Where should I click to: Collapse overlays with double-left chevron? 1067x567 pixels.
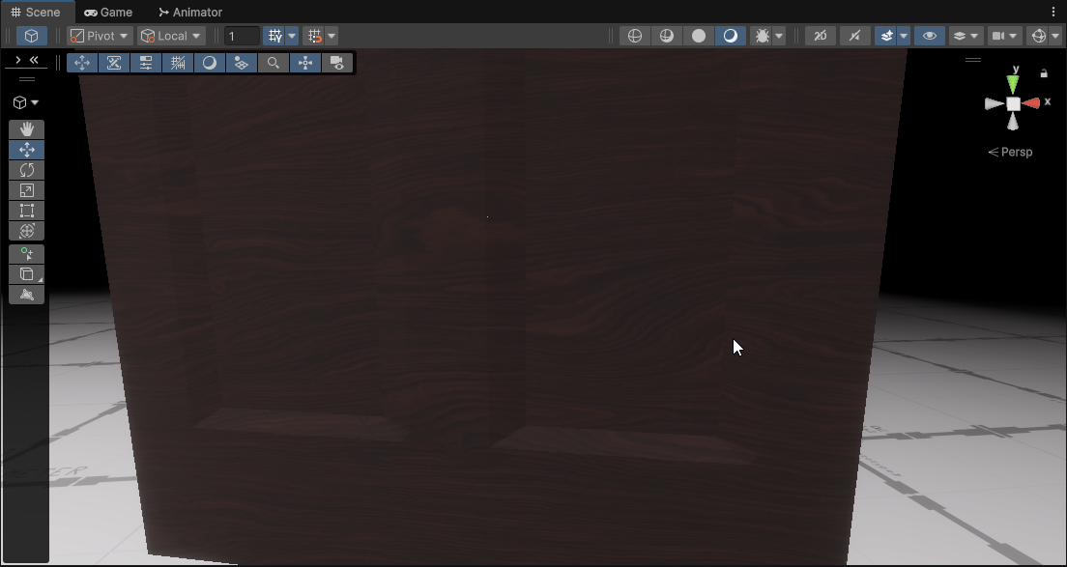(x=33, y=60)
